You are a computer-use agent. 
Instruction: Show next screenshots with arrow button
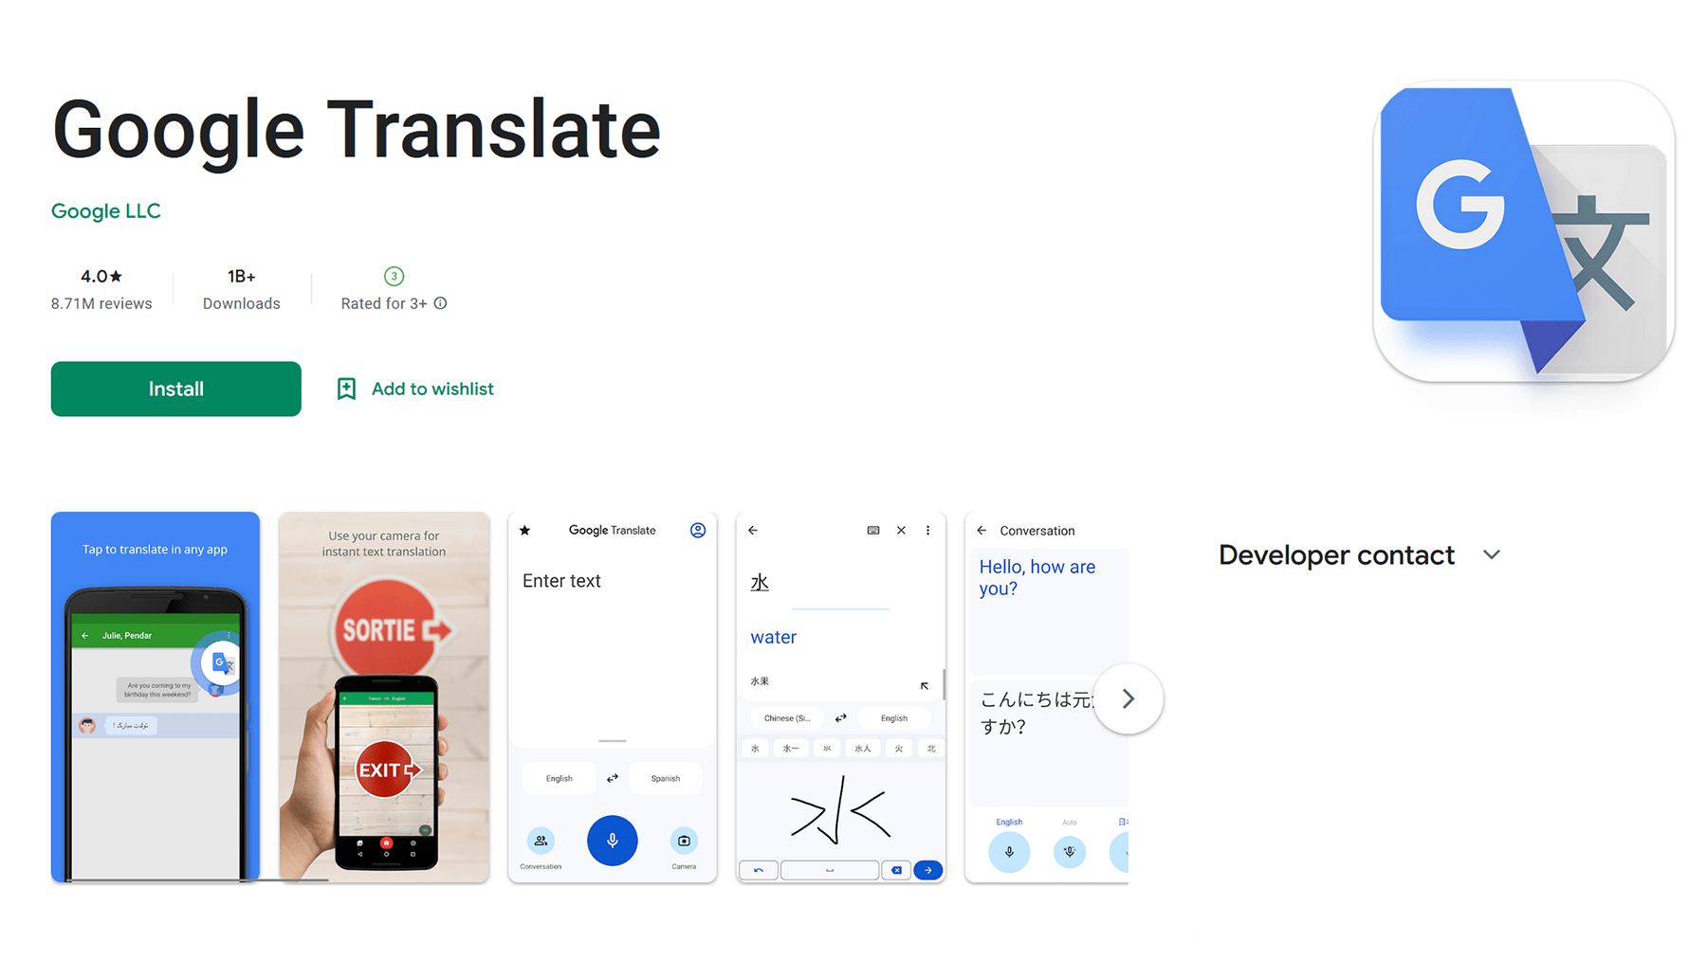1128,698
